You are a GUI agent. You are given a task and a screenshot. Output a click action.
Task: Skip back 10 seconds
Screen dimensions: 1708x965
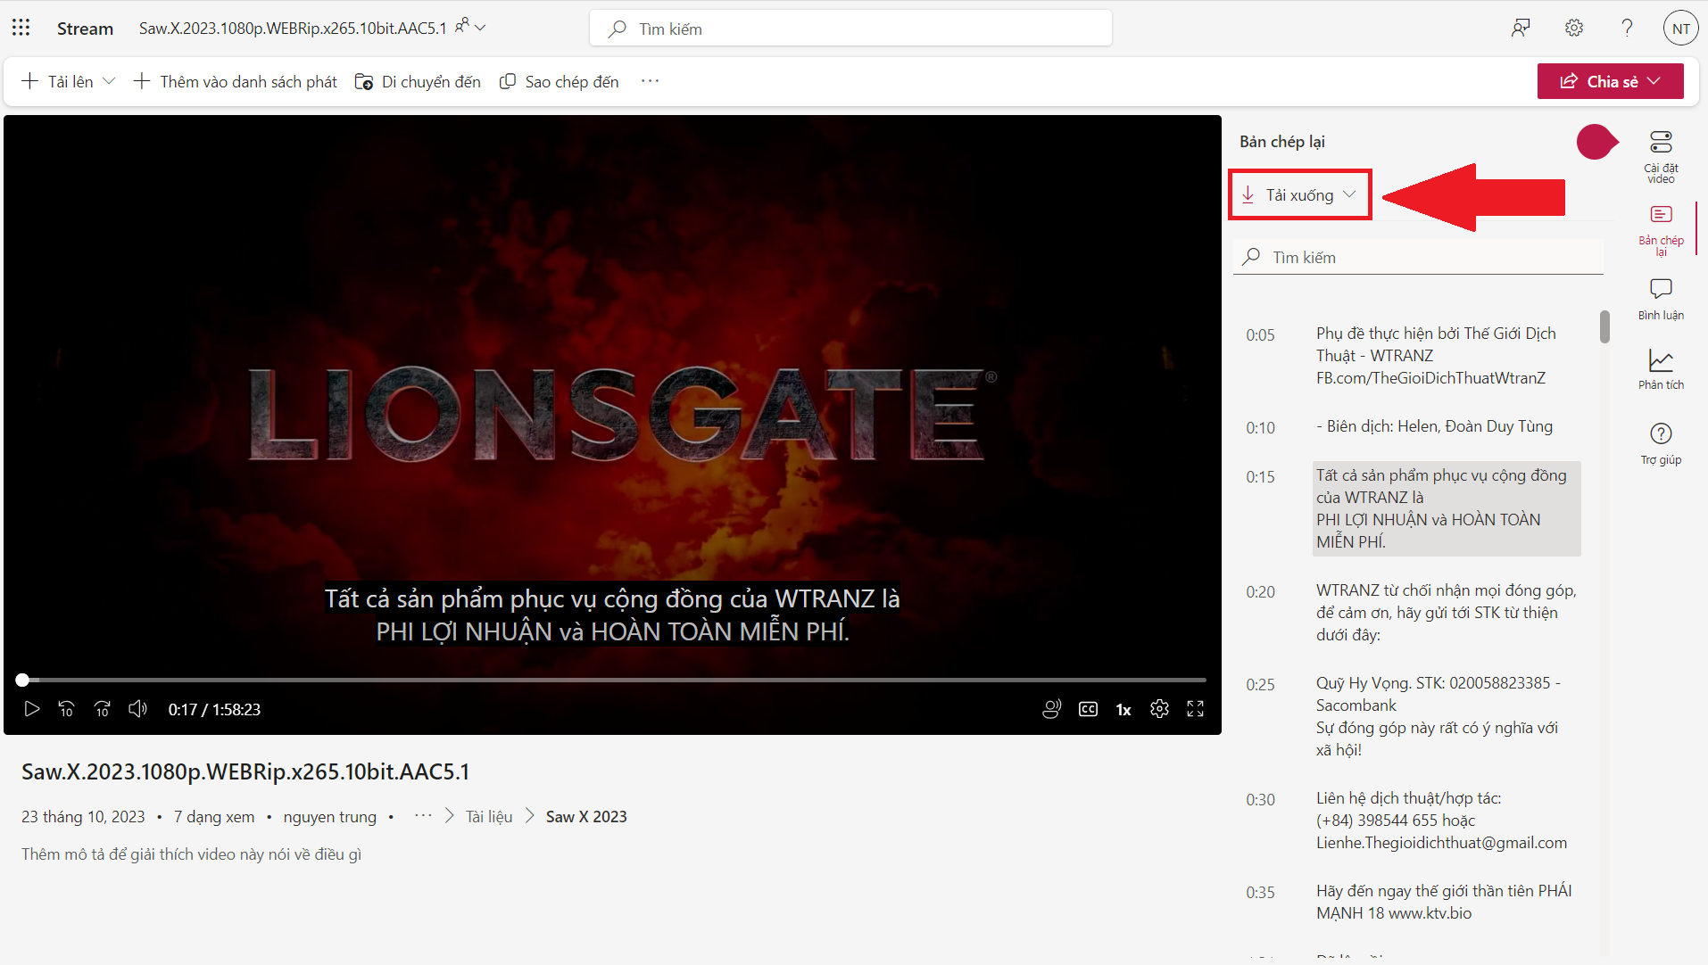pyautogui.click(x=66, y=709)
